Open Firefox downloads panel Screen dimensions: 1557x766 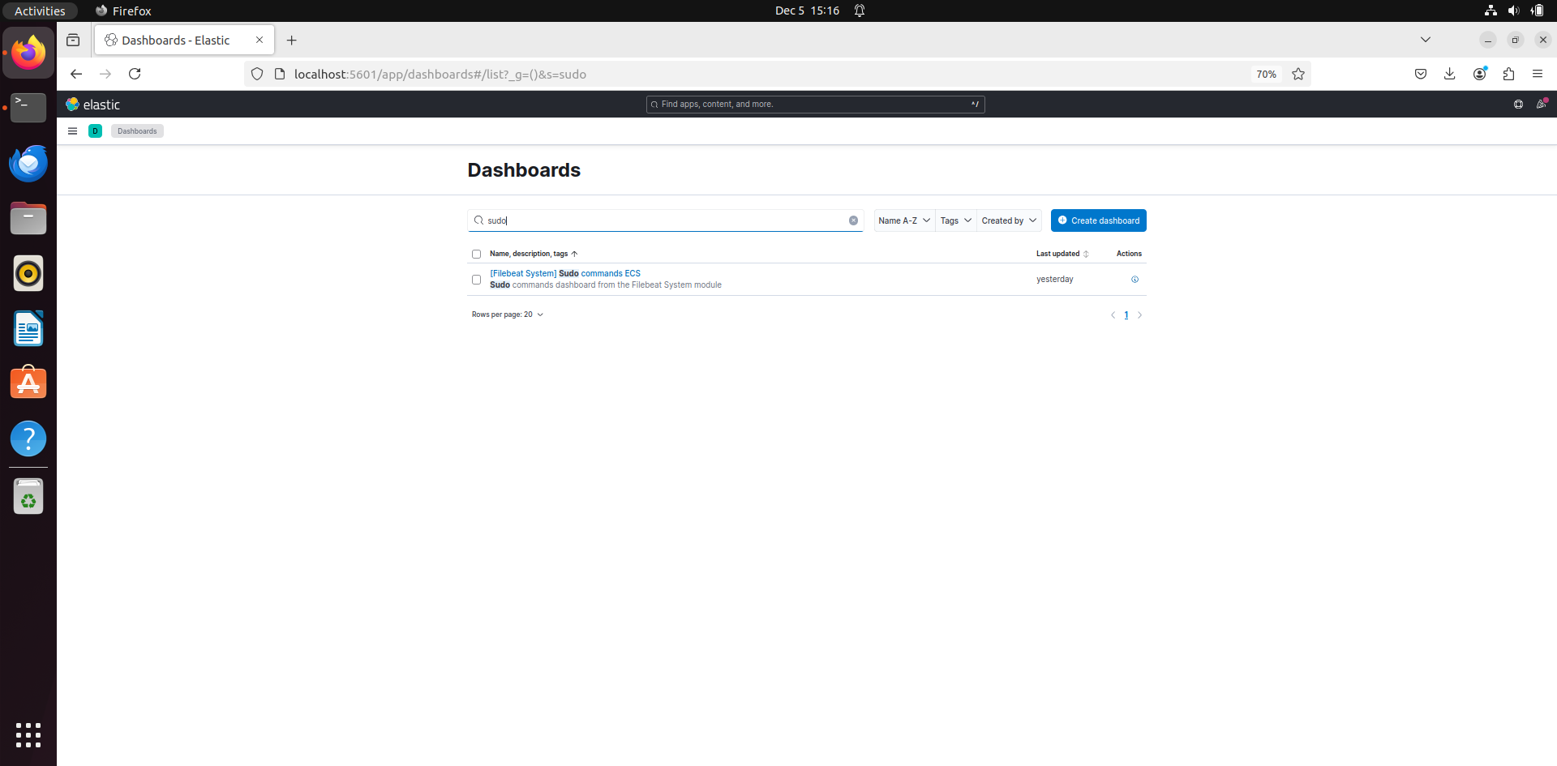[x=1450, y=74]
